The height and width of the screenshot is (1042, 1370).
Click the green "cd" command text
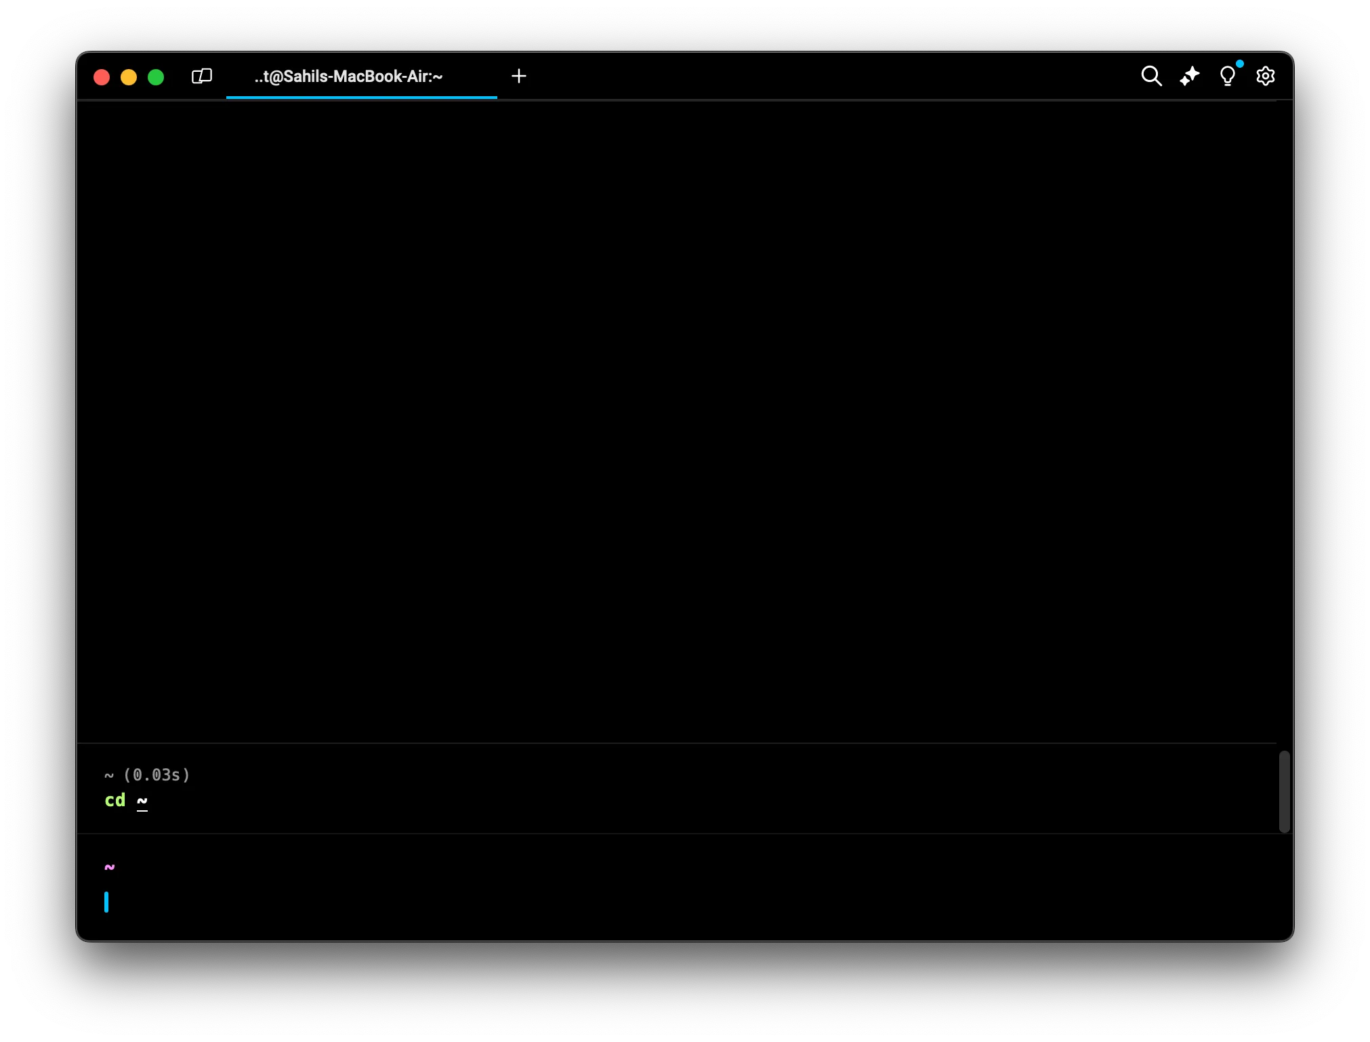click(115, 801)
